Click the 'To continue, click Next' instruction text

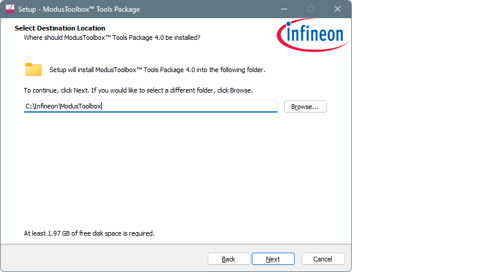tap(138, 90)
